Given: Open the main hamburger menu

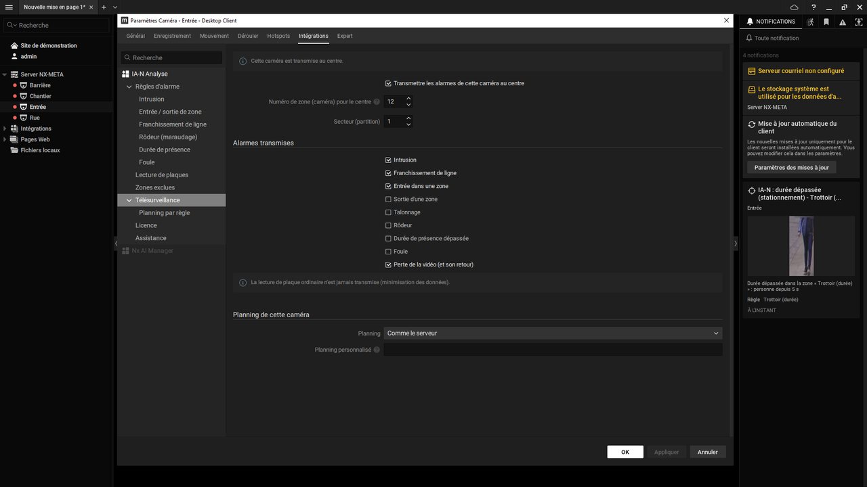Looking at the screenshot, I should point(9,7).
